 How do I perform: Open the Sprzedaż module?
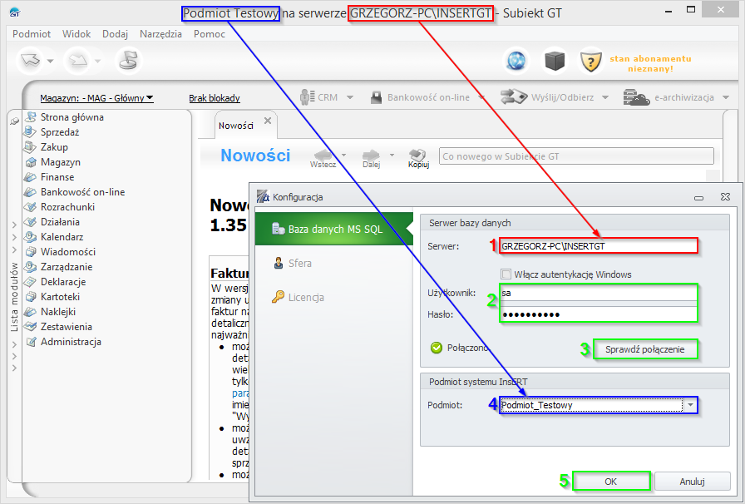pos(59,132)
